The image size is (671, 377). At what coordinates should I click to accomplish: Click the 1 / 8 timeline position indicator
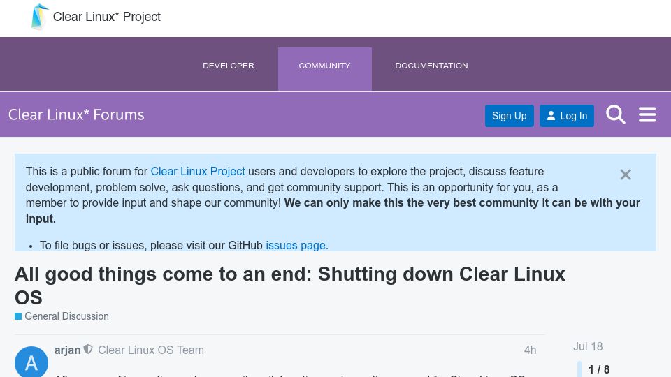599,369
